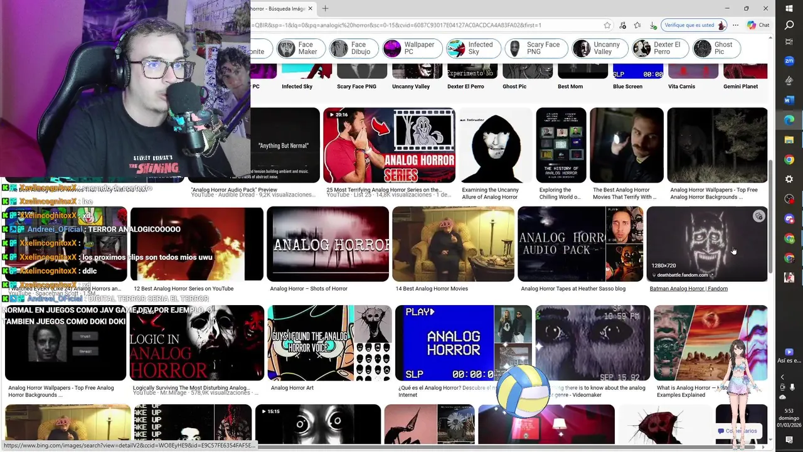Screen dimensions: 803x452
Task: Open Zoom from the taskbar
Action: [x=789, y=61]
